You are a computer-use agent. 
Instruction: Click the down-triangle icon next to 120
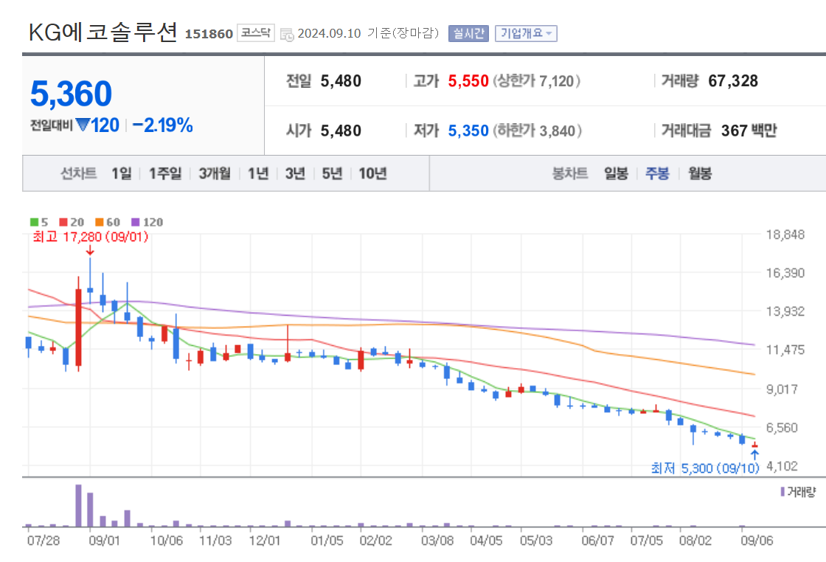pos(83,125)
